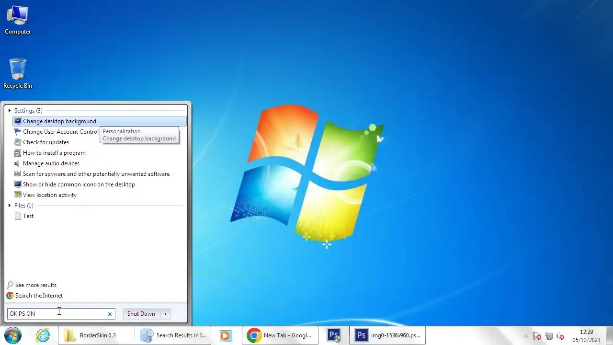Collapse the Settings (8) group
The image size is (613, 345).
pos(9,111)
